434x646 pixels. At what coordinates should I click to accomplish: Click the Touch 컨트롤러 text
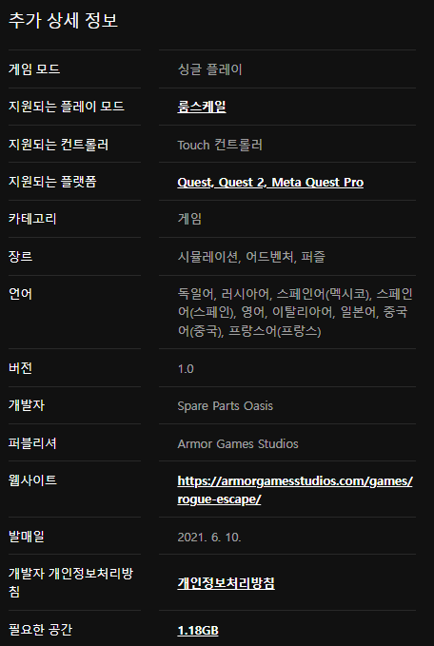(220, 145)
